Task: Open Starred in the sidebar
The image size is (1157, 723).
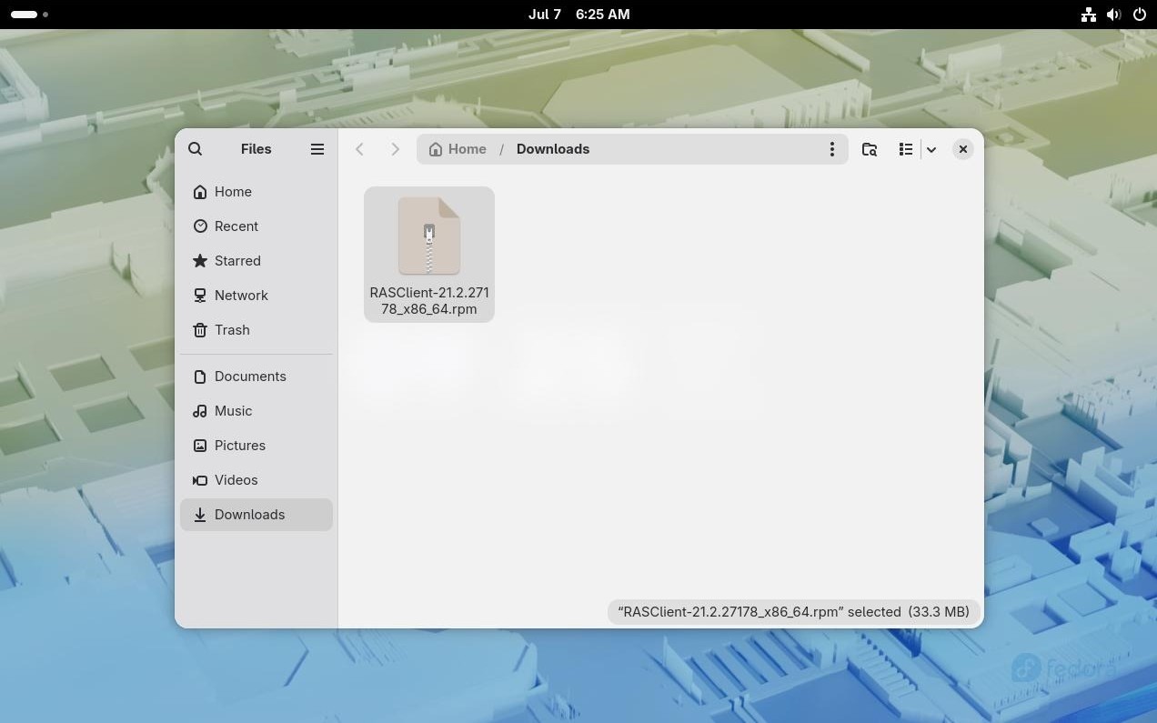Action: click(x=257, y=261)
